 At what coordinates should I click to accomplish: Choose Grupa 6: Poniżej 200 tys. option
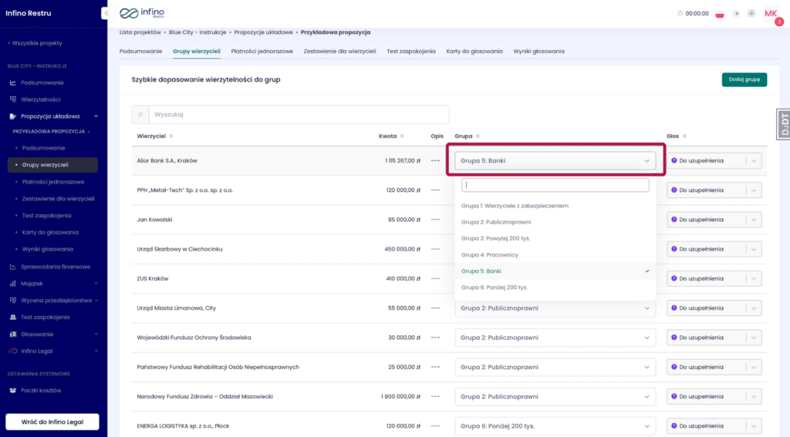pos(494,287)
